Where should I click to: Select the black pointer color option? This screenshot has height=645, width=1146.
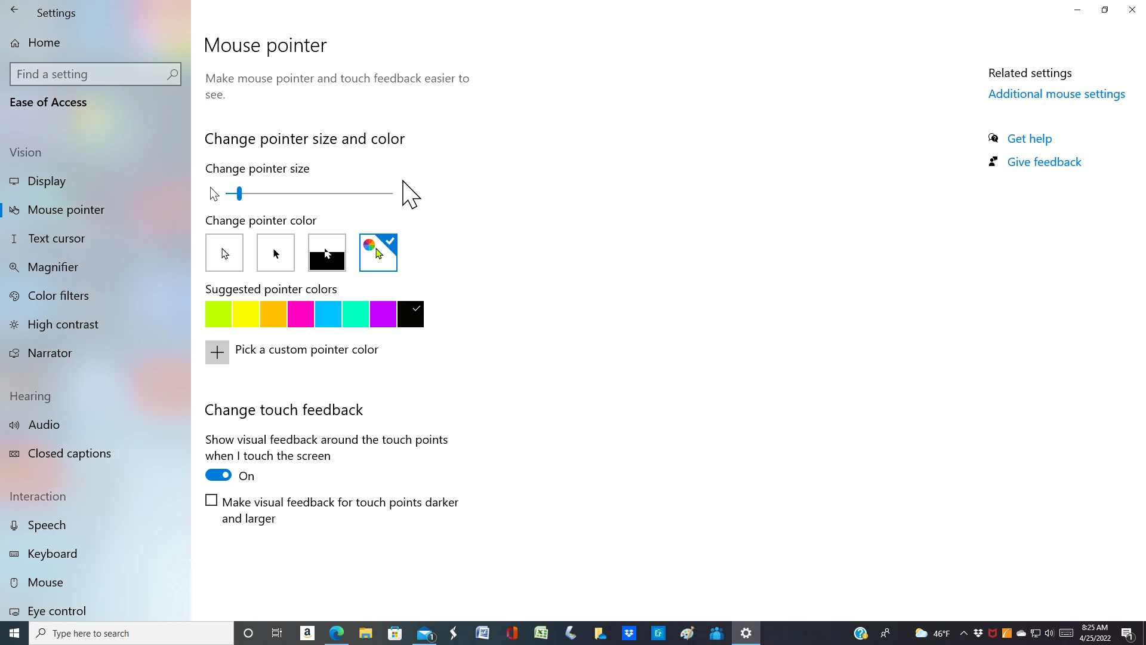tap(276, 253)
